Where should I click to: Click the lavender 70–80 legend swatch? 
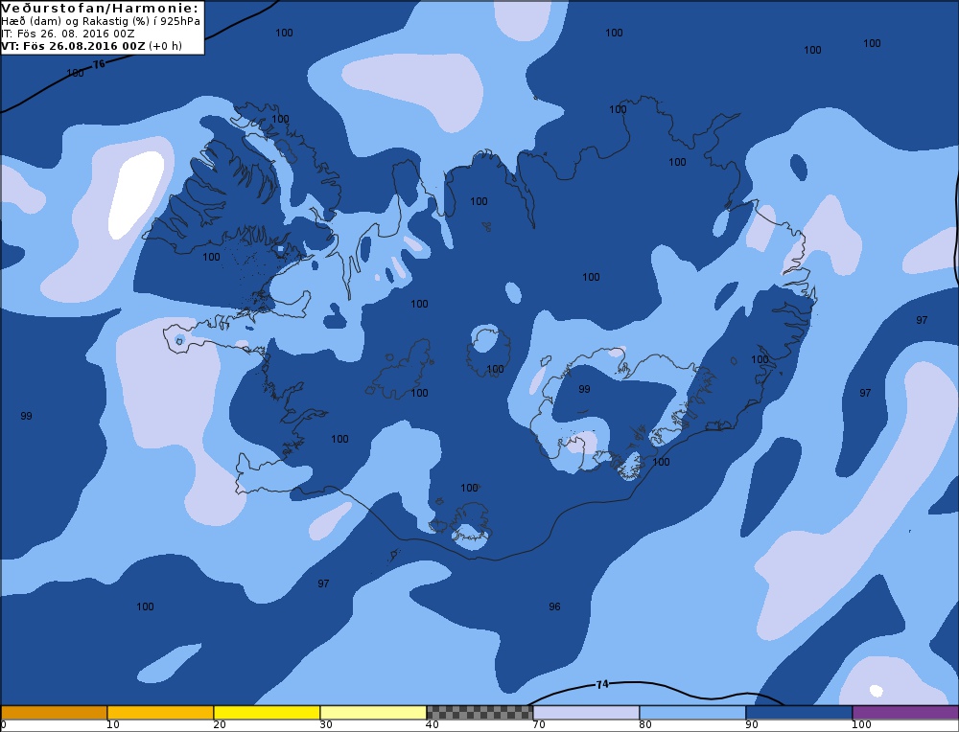586,713
